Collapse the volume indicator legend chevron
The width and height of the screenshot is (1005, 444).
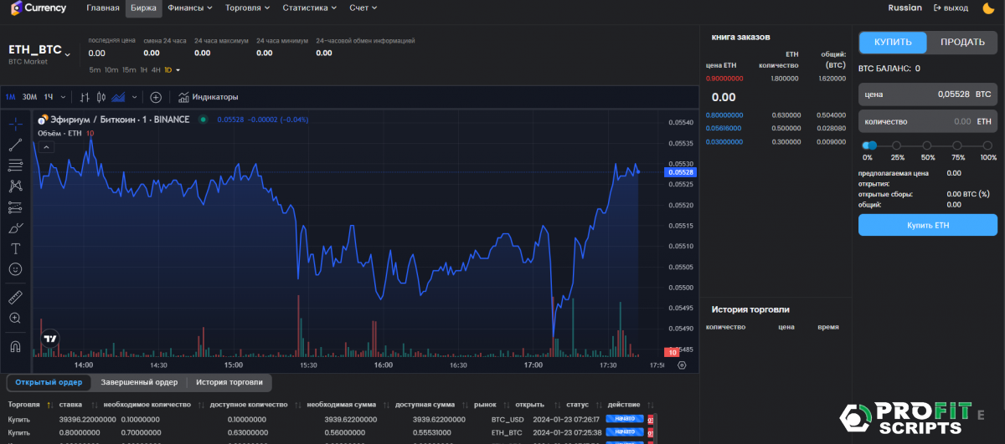coord(47,147)
